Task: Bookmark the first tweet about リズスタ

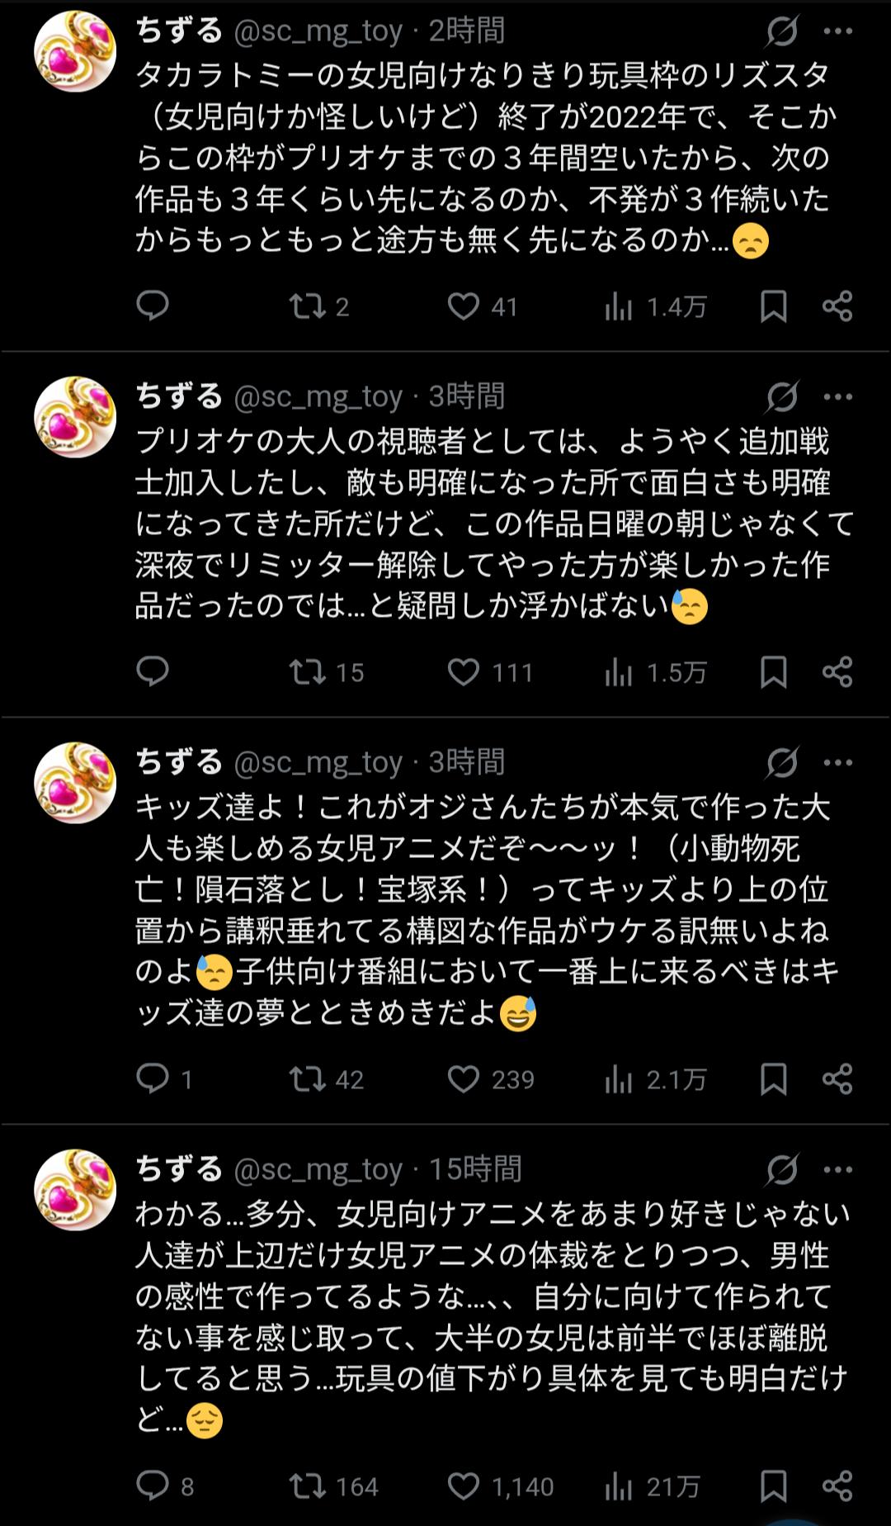Action: (x=773, y=306)
